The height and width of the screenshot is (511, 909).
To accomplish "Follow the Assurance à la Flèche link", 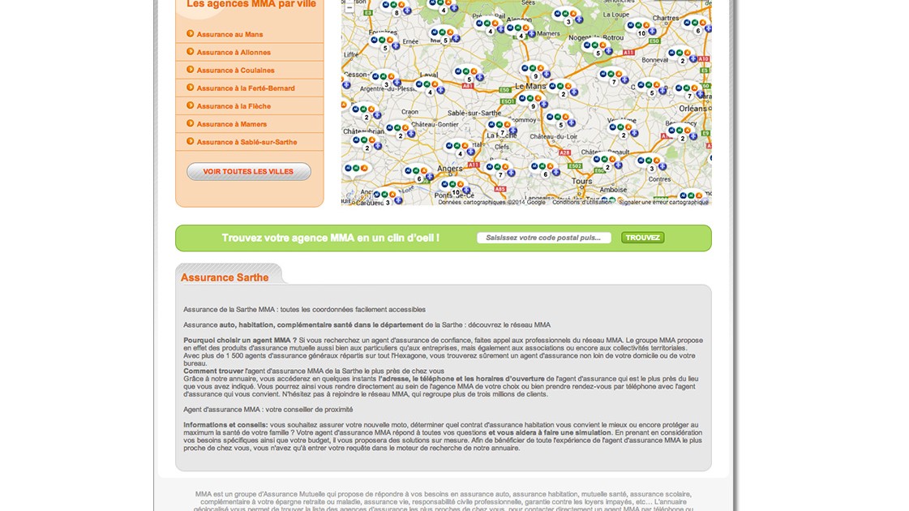I will [234, 106].
